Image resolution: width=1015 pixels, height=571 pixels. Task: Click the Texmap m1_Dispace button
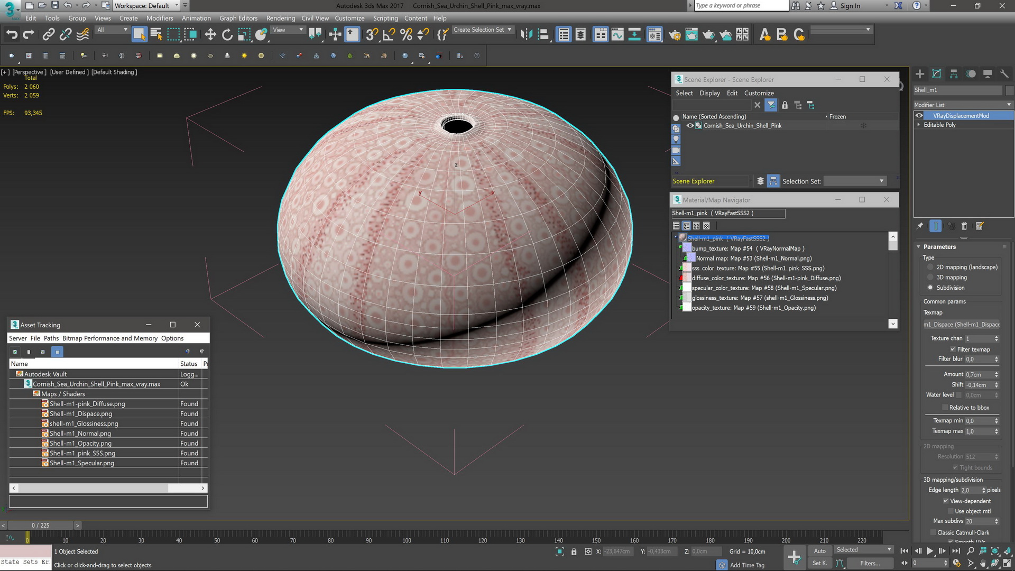pyautogui.click(x=961, y=325)
